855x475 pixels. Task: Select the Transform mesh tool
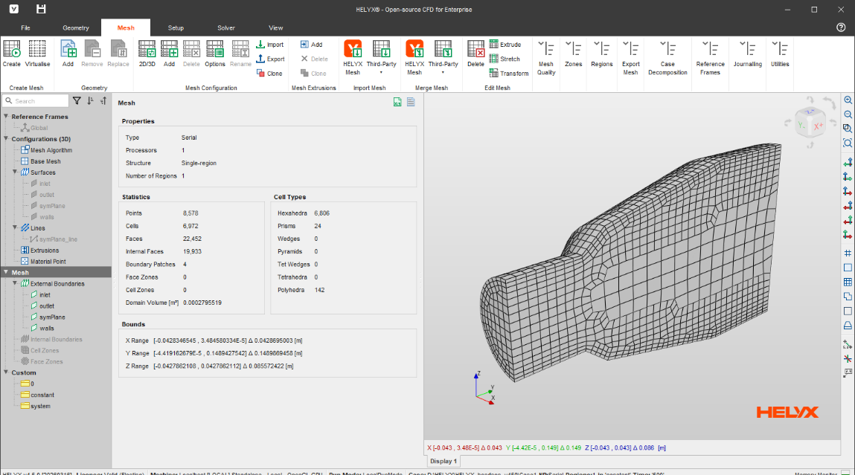(x=509, y=73)
